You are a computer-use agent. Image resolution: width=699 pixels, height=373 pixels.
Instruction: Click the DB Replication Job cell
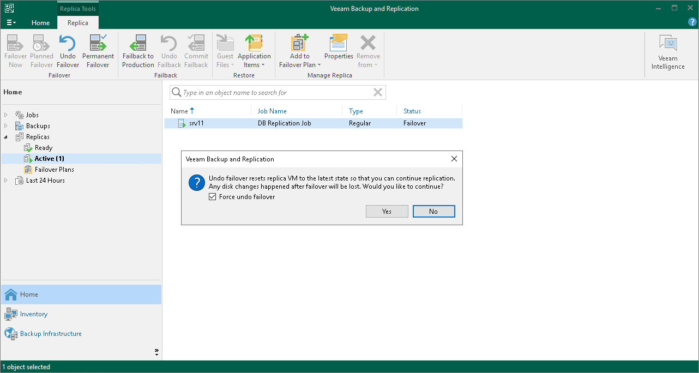point(284,123)
